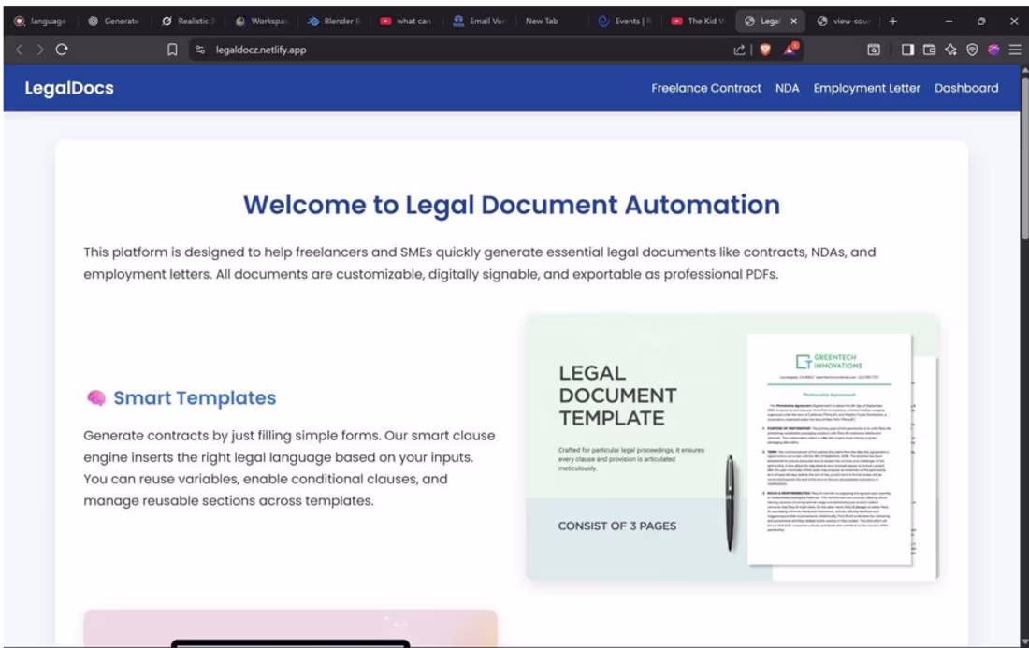Open the Freelance Contract nav link
Viewport: 1029px width, 648px height.
pos(706,88)
